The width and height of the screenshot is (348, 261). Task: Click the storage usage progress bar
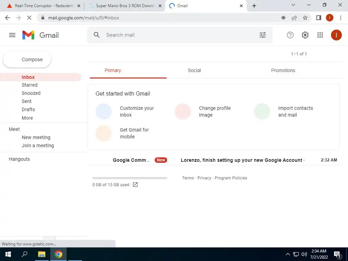coord(129,178)
